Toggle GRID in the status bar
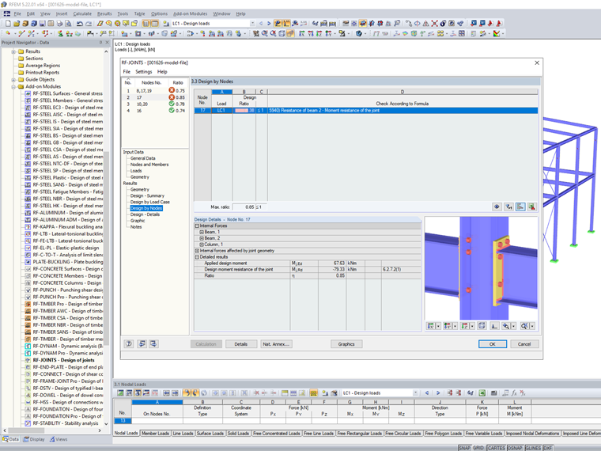 pos(478,448)
